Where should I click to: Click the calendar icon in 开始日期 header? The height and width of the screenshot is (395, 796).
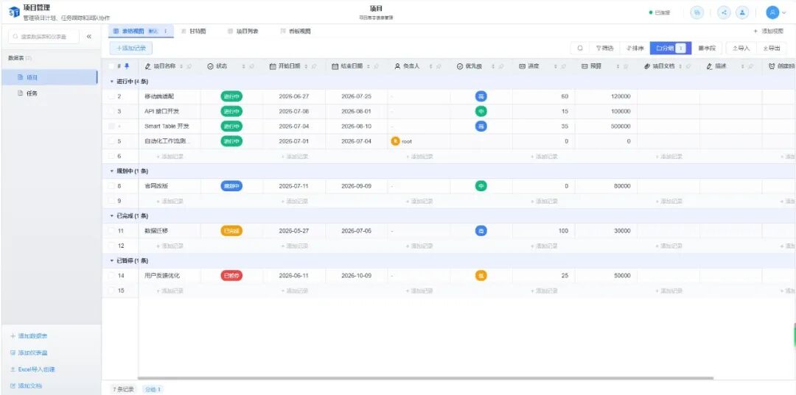(x=273, y=66)
